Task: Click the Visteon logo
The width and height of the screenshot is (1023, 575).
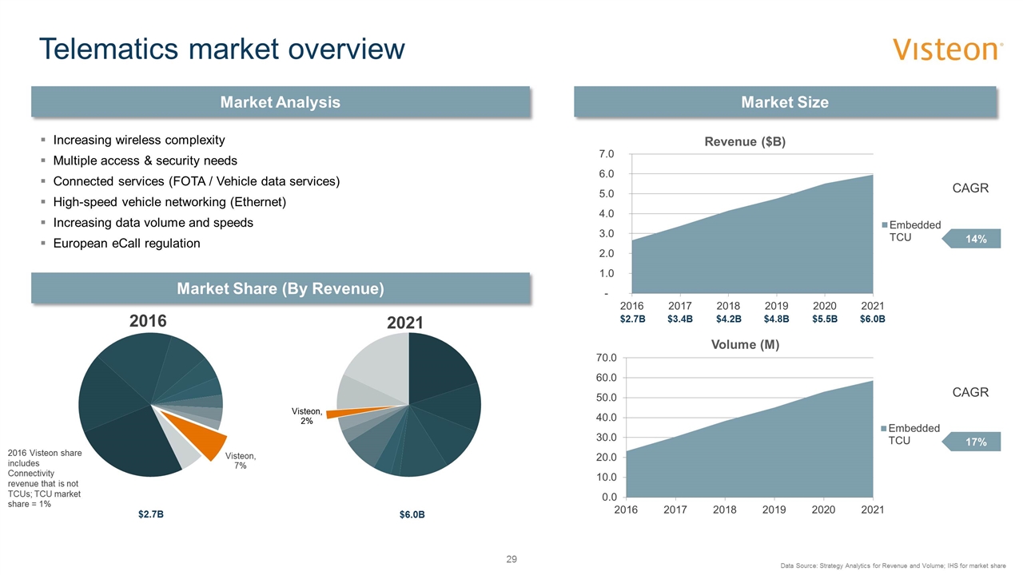Action: pos(948,50)
